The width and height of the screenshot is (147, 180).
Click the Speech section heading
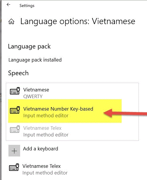coord(18,73)
